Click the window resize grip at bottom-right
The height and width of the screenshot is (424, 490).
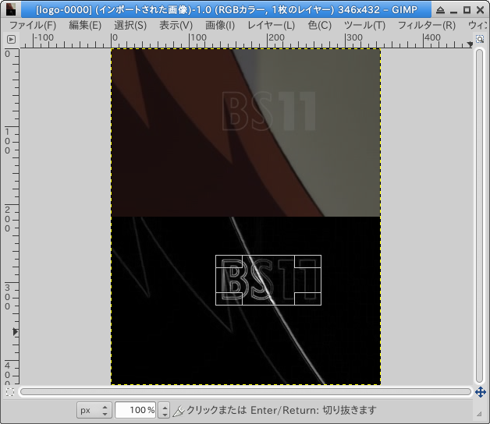(479, 414)
